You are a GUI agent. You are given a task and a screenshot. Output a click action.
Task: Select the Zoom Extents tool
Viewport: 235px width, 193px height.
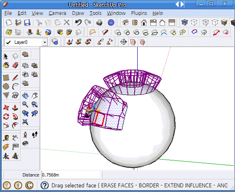(25, 122)
